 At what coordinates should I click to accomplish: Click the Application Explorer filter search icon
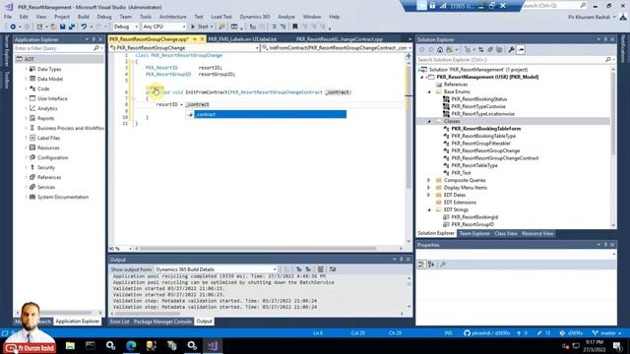coord(96,48)
